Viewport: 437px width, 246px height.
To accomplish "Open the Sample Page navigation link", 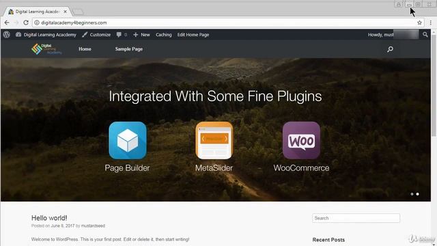I will click(x=129, y=49).
